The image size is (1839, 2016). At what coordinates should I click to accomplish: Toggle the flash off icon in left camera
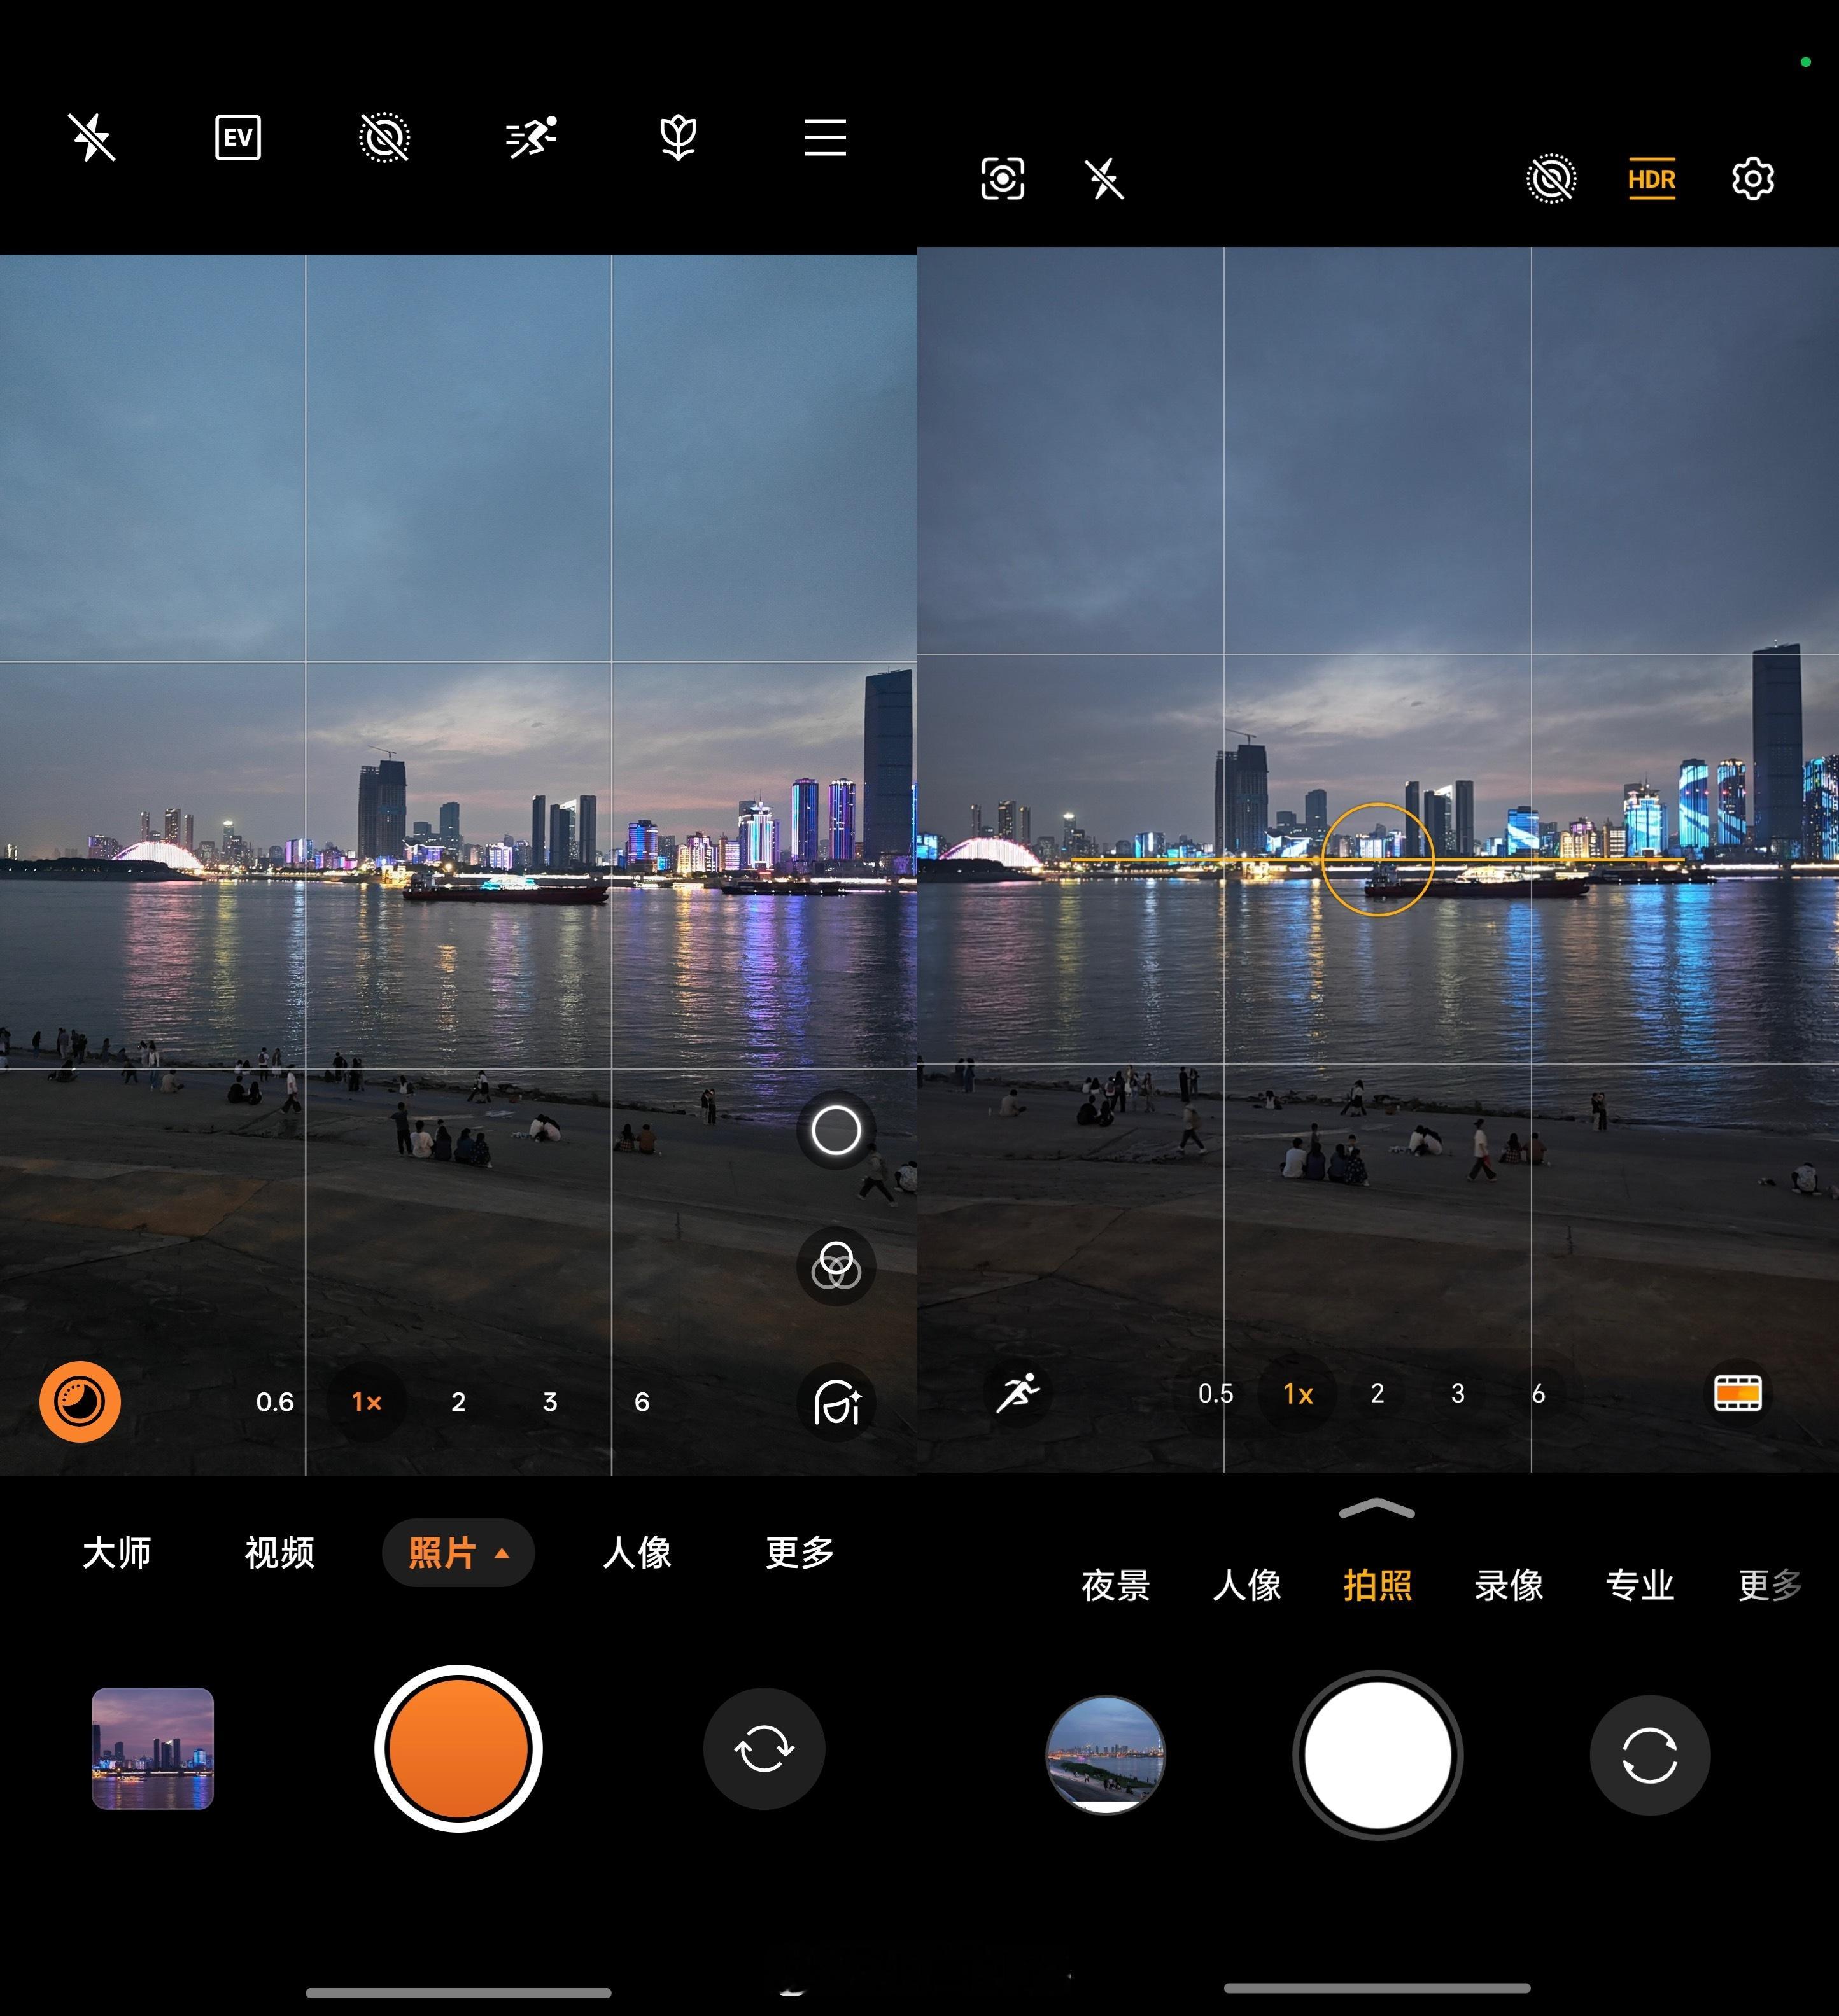[92, 138]
